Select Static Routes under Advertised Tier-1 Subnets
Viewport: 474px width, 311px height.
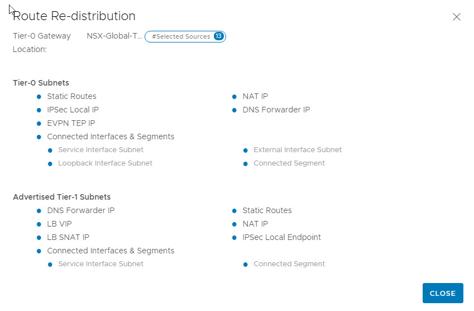click(x=267, y=210)
